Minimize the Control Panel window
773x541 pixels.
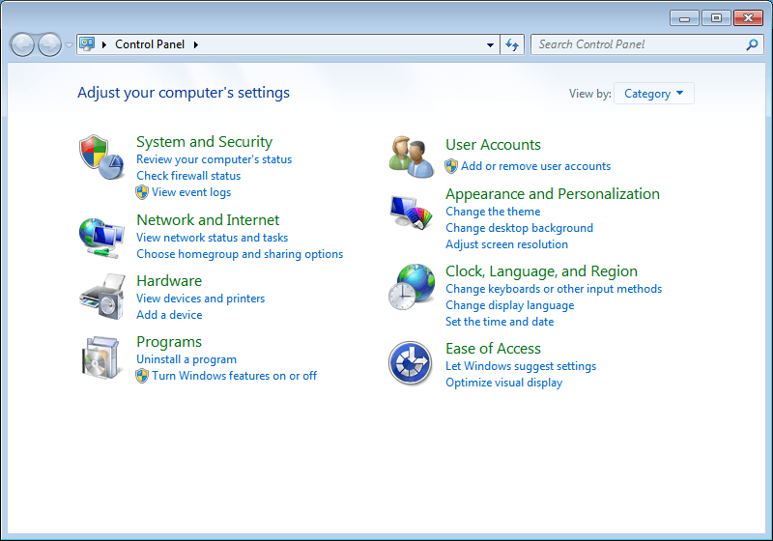[684, 18]
